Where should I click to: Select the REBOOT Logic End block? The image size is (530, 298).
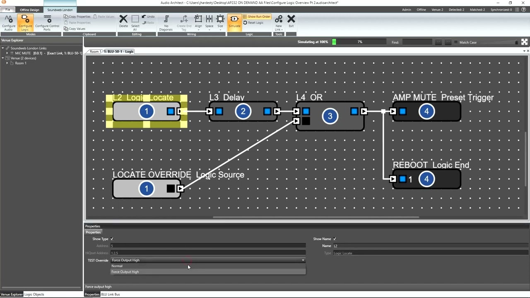pos(426,179)
